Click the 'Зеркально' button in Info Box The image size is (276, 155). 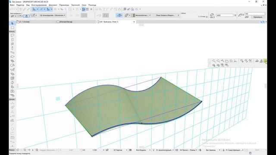click(x=258, y=17)
